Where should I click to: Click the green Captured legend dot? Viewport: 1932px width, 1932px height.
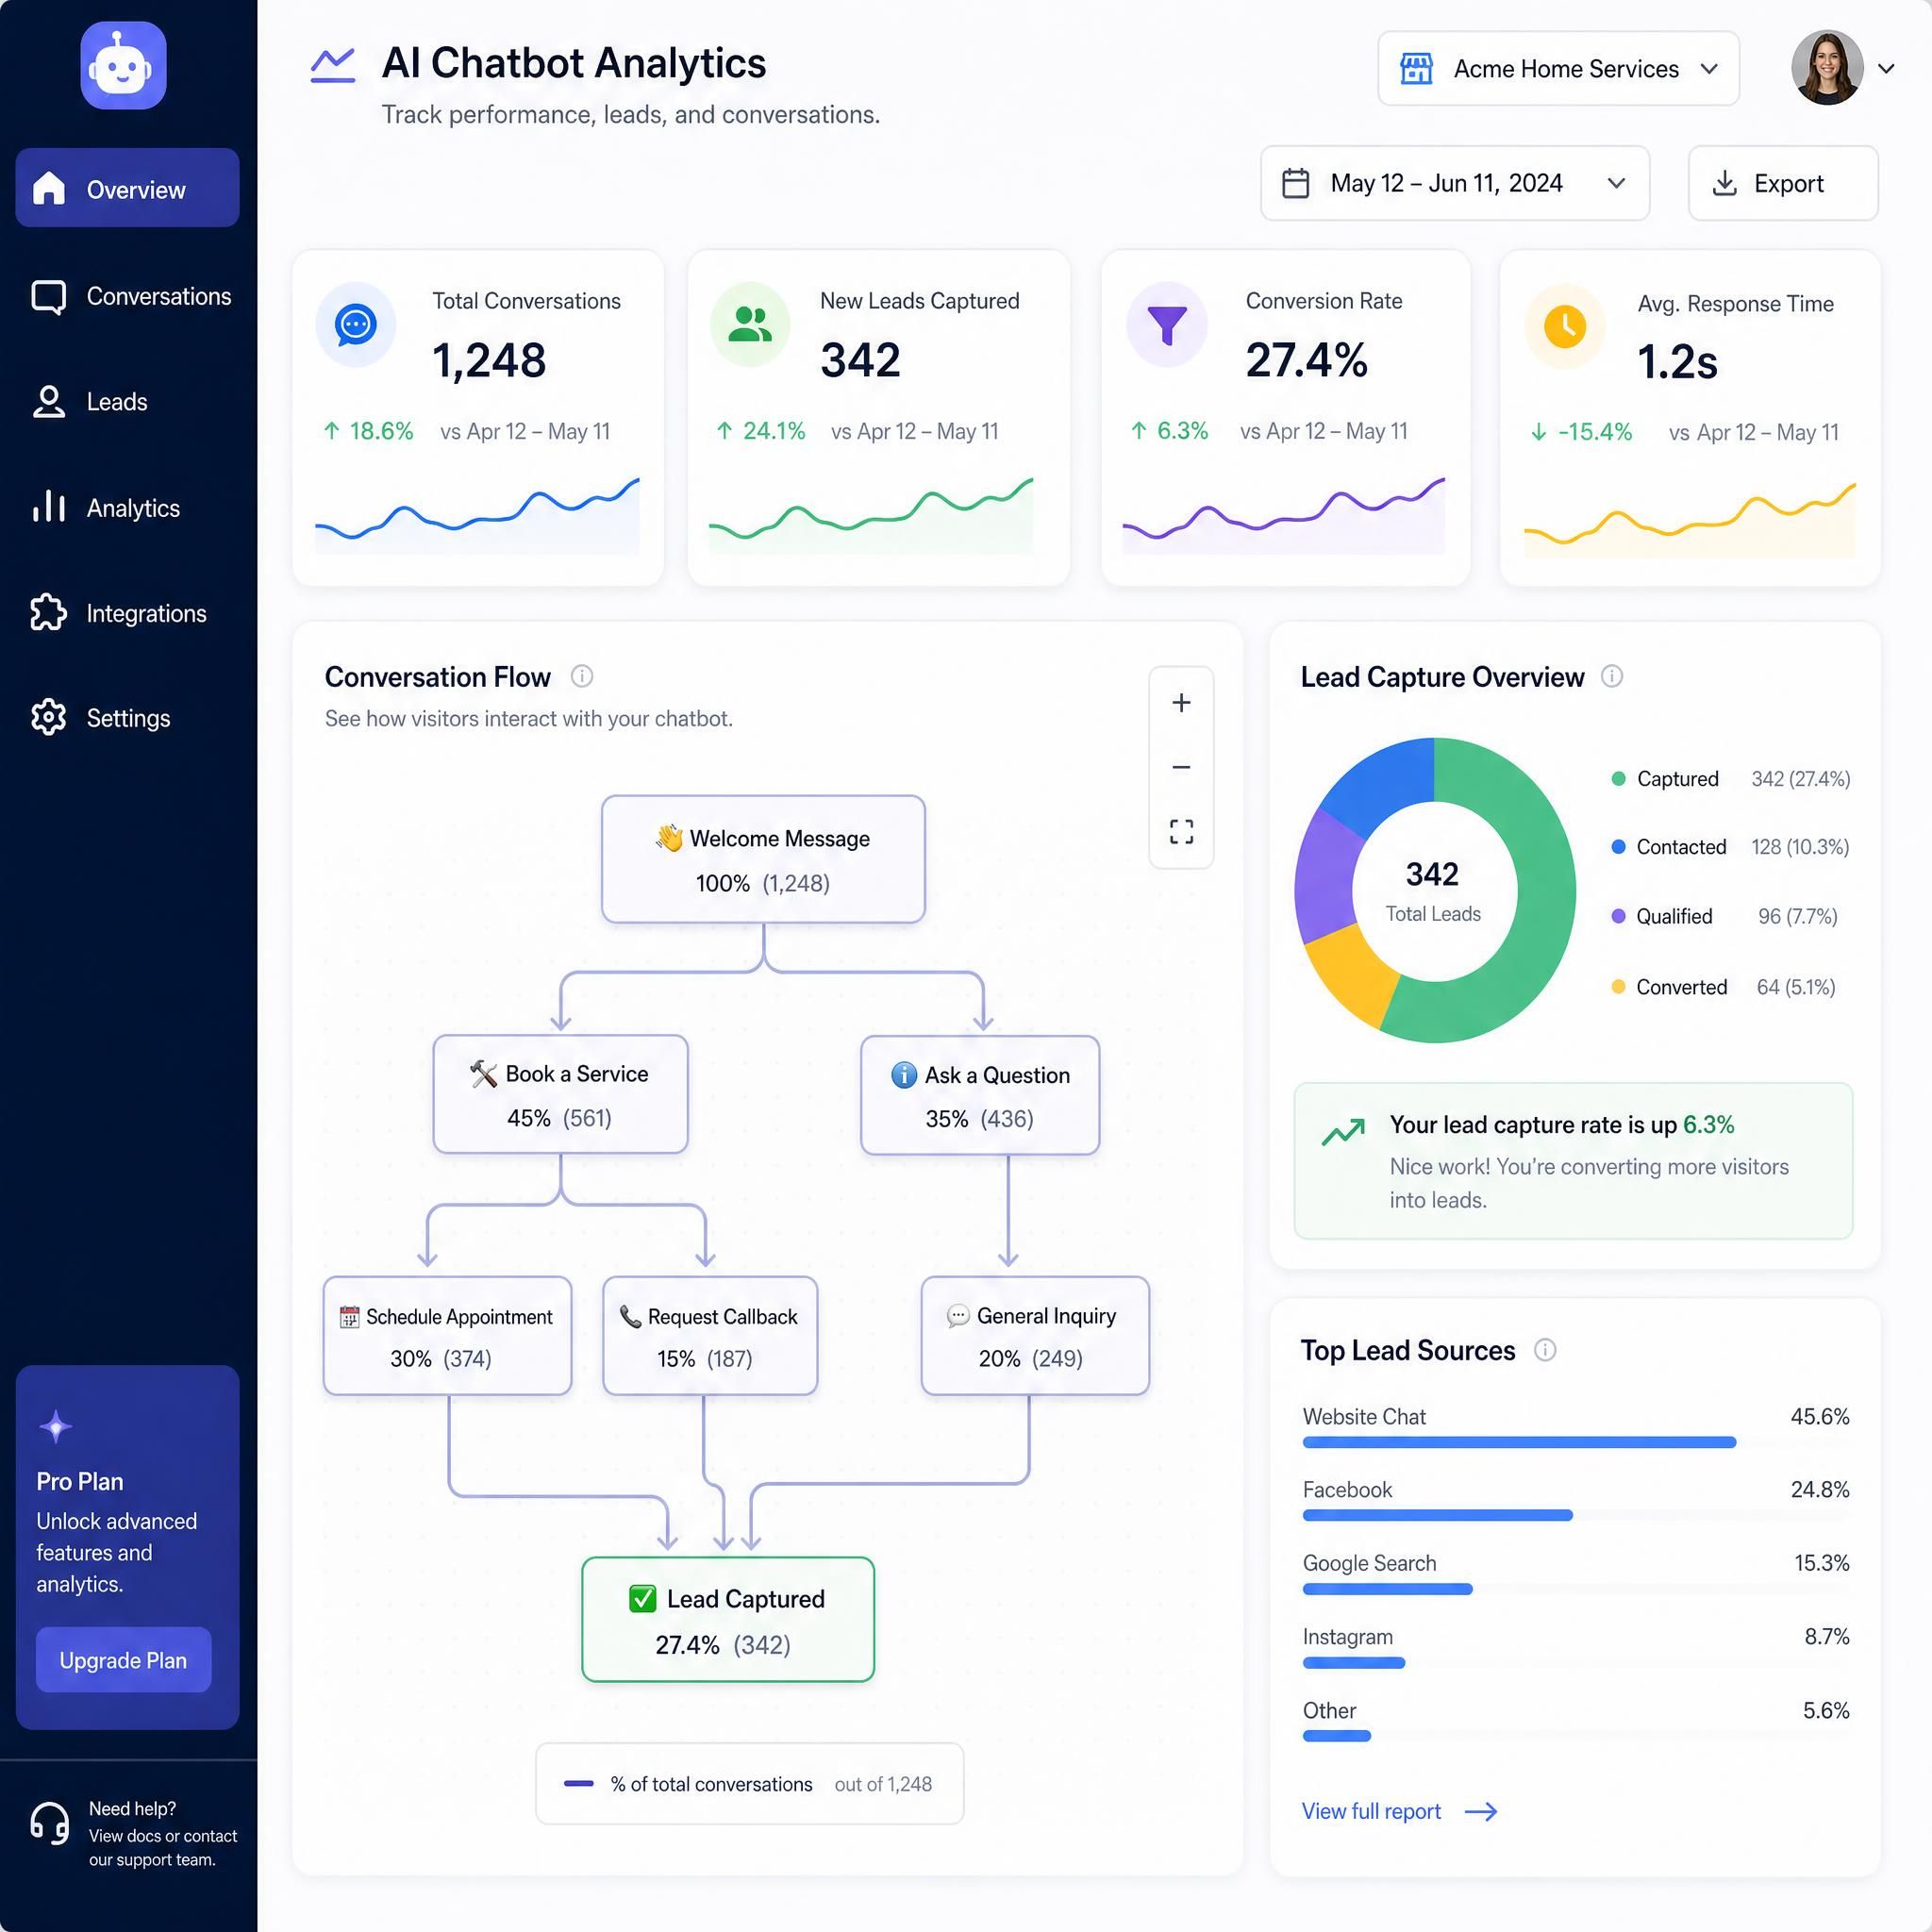point(1618,779)
